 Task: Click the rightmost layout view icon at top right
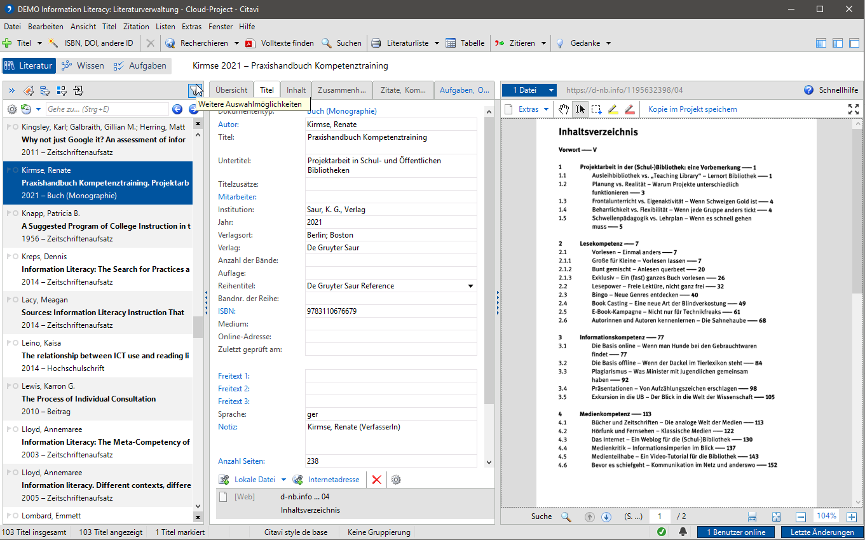point(854,43)
